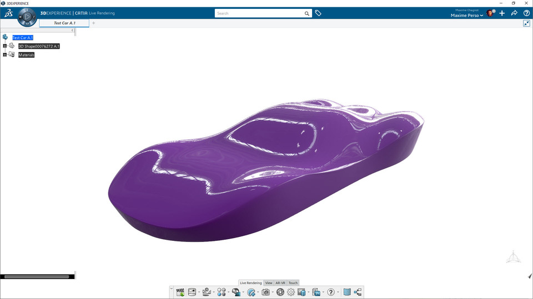Click the purple car model in viewport

pos(265,169)
